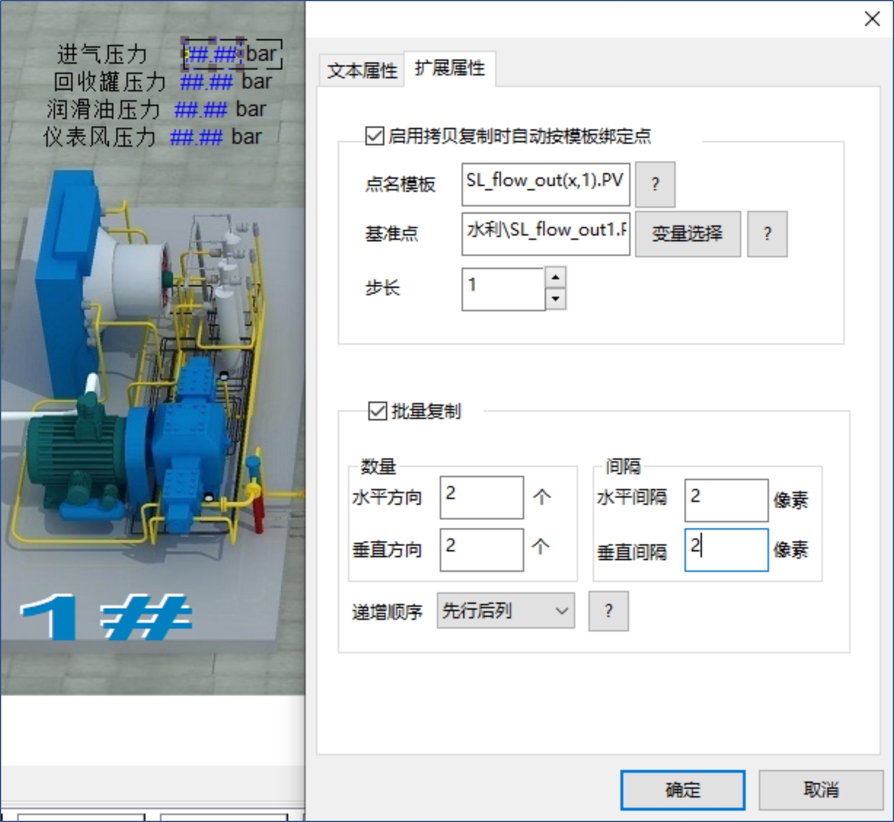Click help button next to 递增顺序 dropdown
Screen dimensions: 894x822
click(x=608, y=611)
